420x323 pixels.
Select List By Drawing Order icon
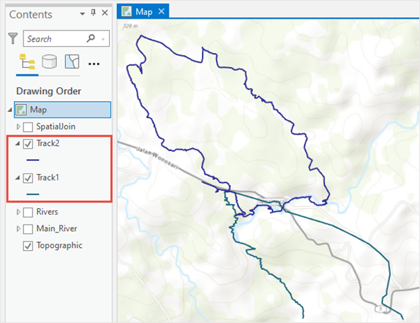pyautogui.click(x=27, y=62)
